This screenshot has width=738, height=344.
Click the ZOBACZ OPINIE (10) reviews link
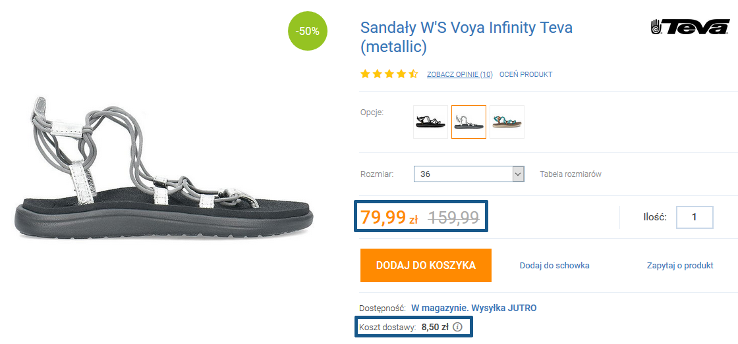tap(459, 74)
